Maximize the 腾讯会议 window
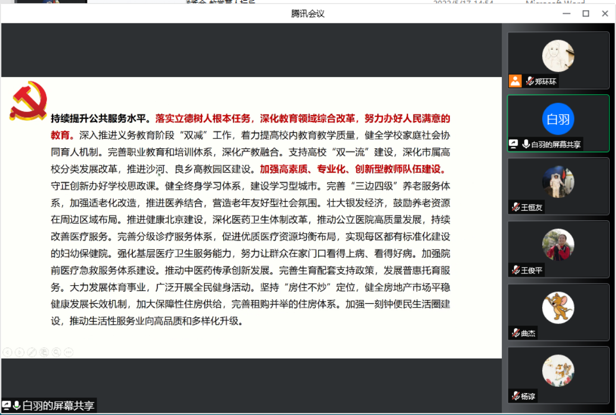 586,14
